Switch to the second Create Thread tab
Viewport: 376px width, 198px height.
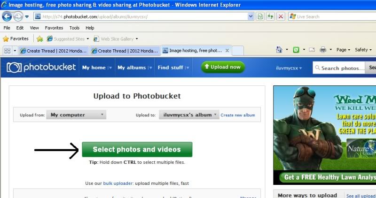pos(125,51)
